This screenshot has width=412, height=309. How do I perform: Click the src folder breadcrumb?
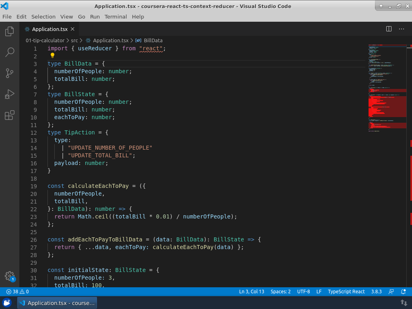(74, 40)
